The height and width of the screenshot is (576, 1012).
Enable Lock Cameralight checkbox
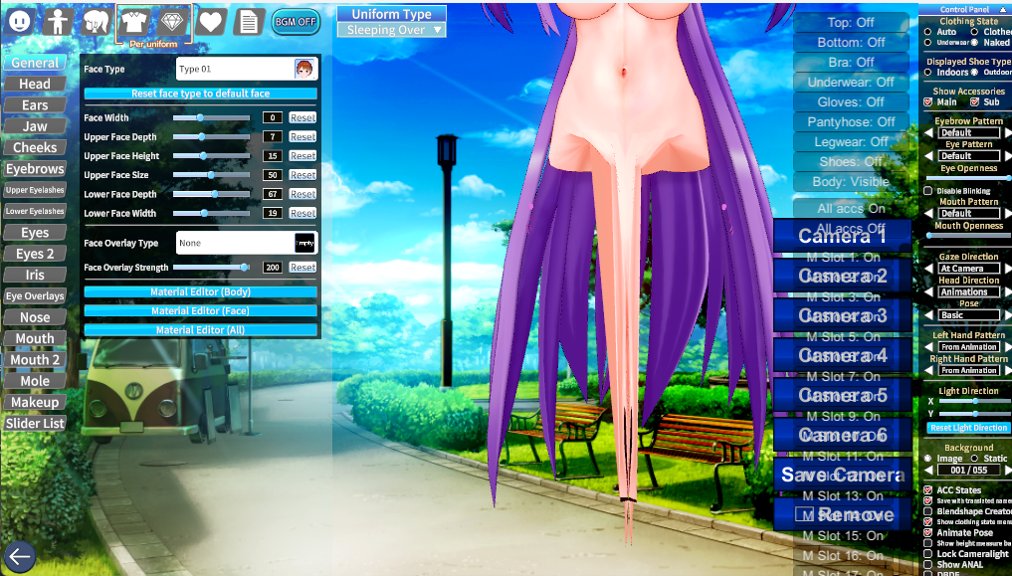pos(928,554)
